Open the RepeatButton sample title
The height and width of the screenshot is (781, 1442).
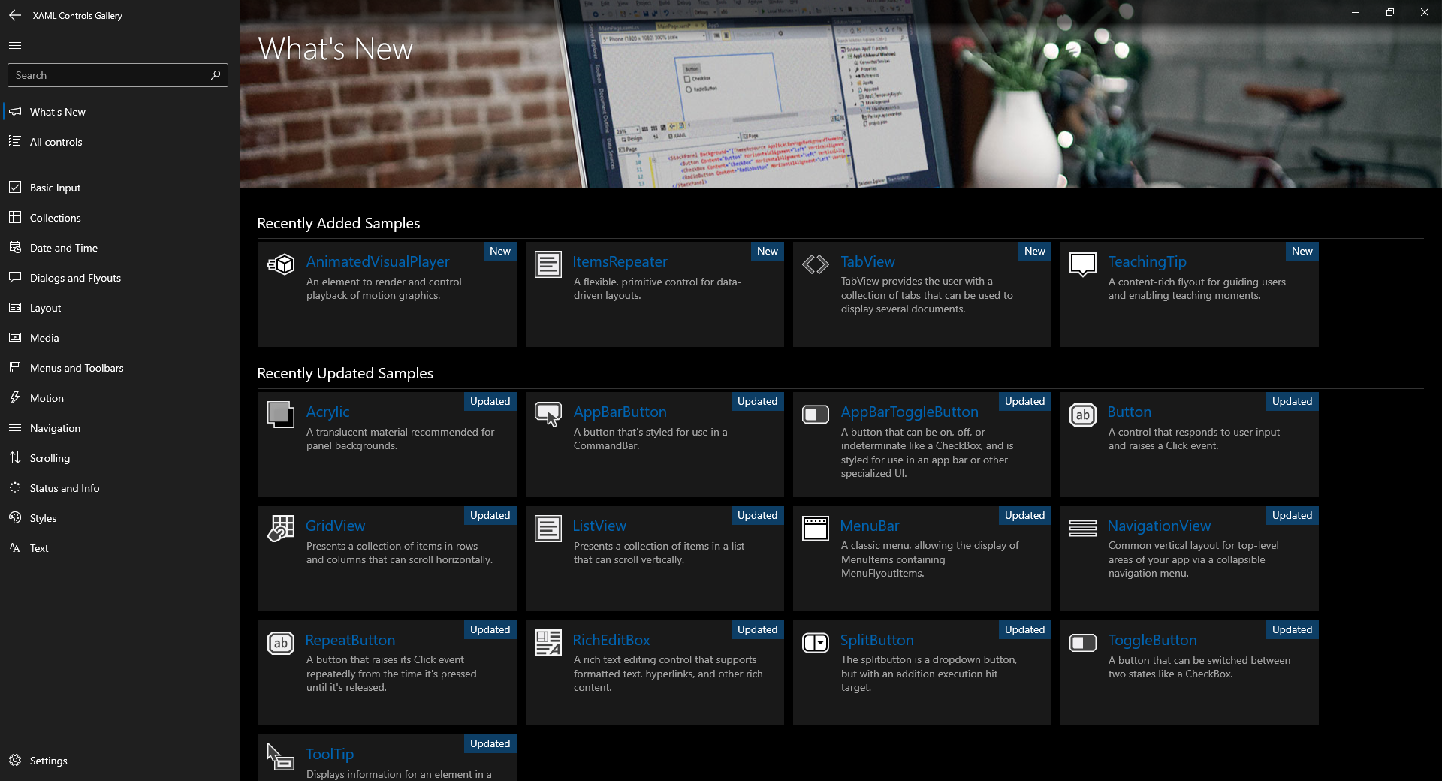pos(350,640)
